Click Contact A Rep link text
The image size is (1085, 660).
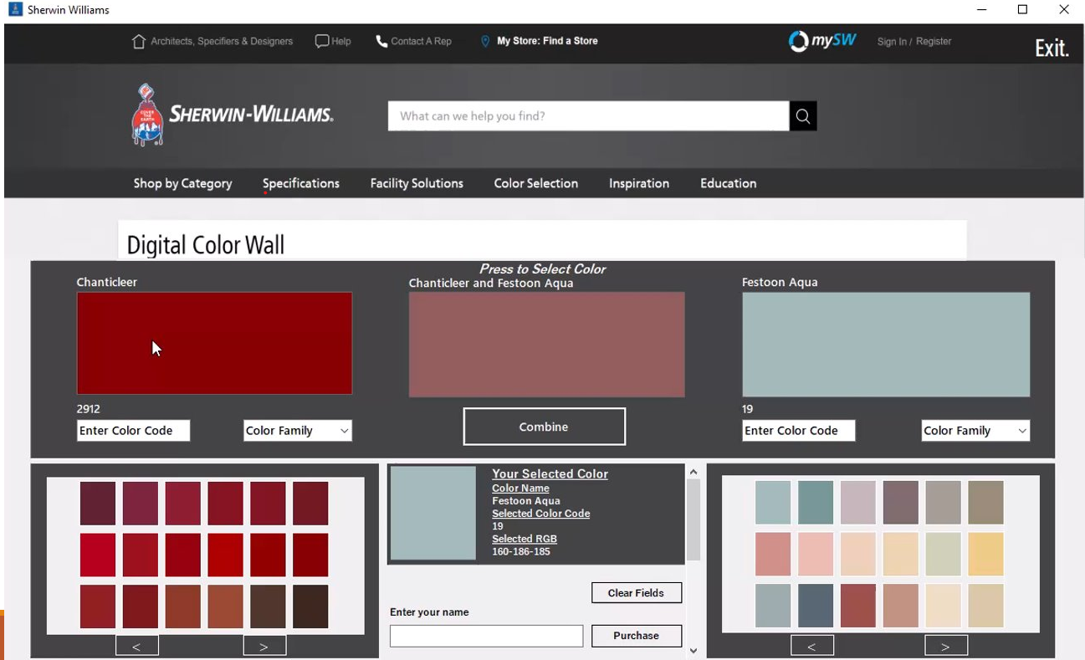pyautogui.click(x=421, y=41)
